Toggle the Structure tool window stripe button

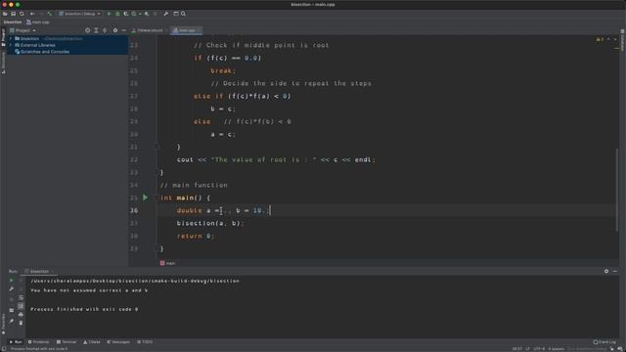tap(3, 63)
